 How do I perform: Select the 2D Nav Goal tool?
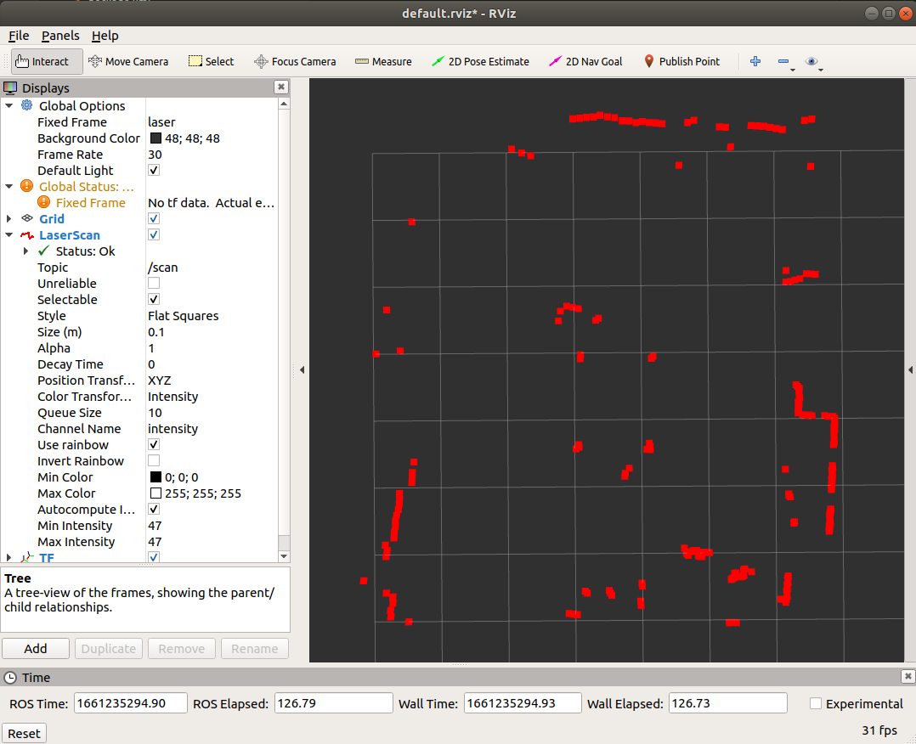(x=585, y=61)
